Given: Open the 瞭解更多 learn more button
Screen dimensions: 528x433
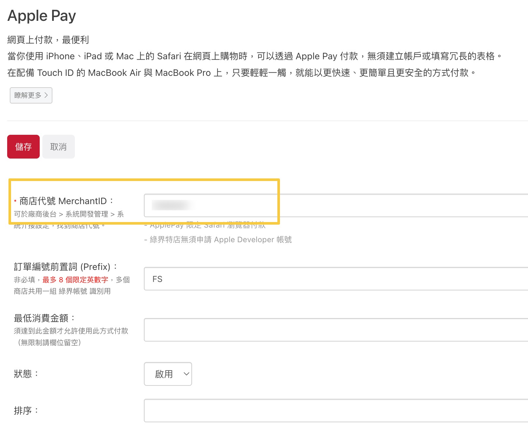Looking at the screenshot, I should (x=31, y=95).
